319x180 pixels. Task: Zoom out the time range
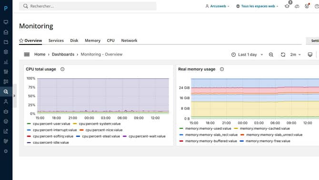click(x=271, y=54)
